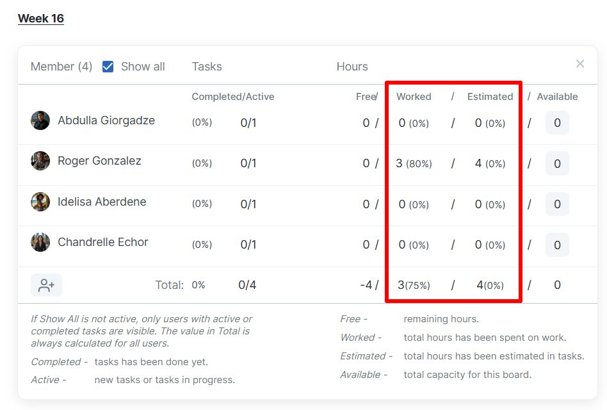Click Roger Gonzalez's avatar

[40, 161]
